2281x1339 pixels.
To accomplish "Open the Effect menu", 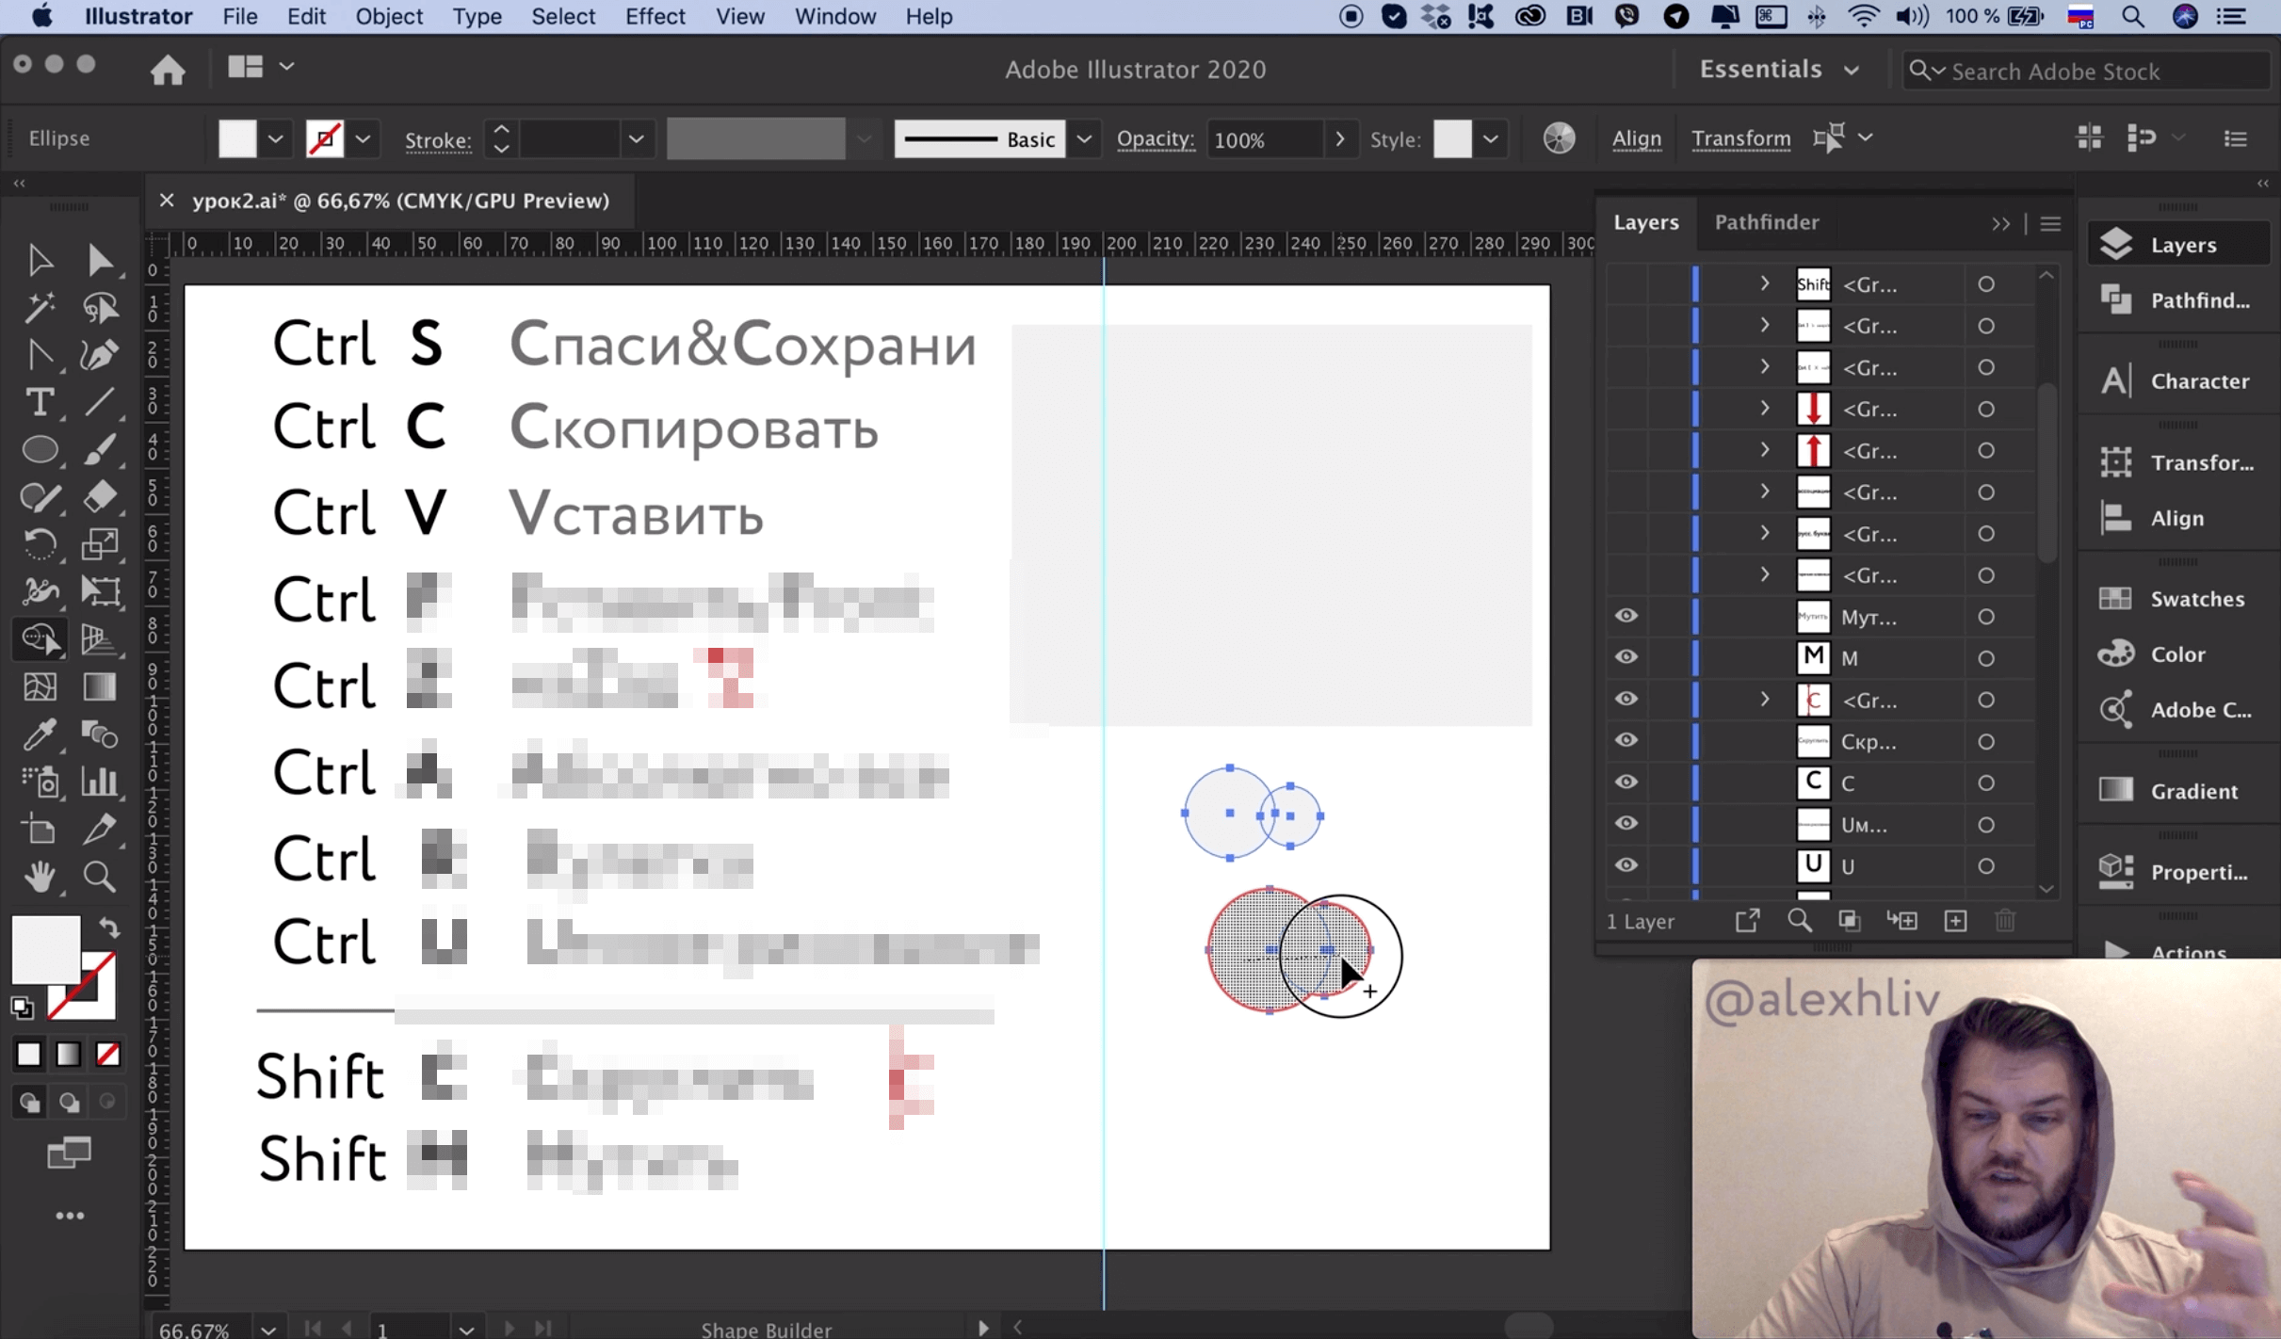I will click(x=655, y=17).
